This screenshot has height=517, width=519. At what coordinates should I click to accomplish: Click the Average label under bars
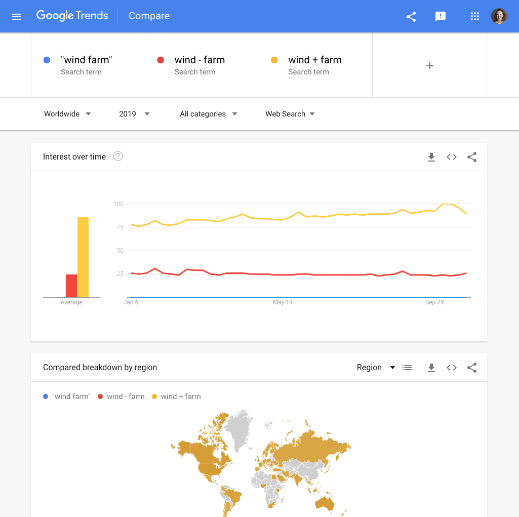tap(71, 302)
